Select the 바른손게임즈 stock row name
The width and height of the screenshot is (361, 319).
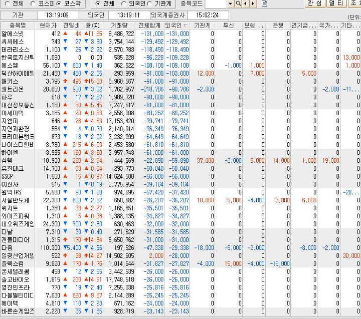click(18, 311)
